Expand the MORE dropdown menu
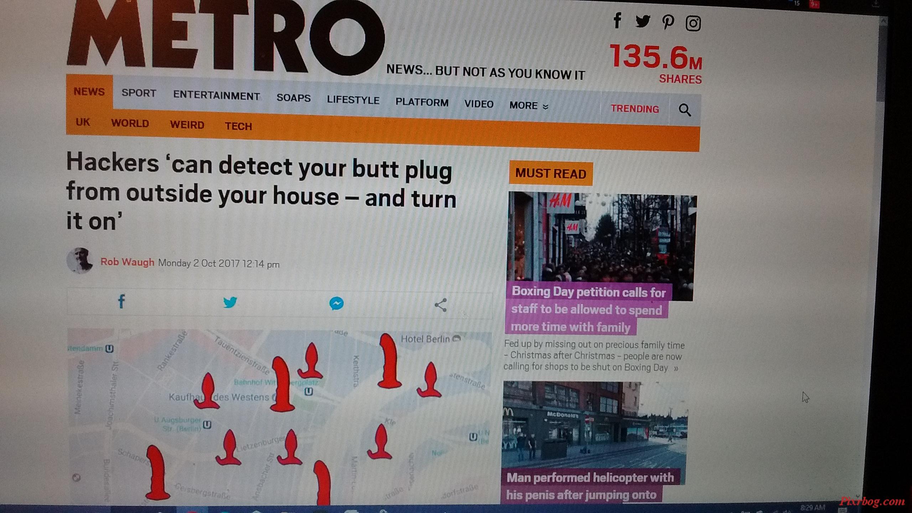 pyautogui.click(x=529, y=106)
